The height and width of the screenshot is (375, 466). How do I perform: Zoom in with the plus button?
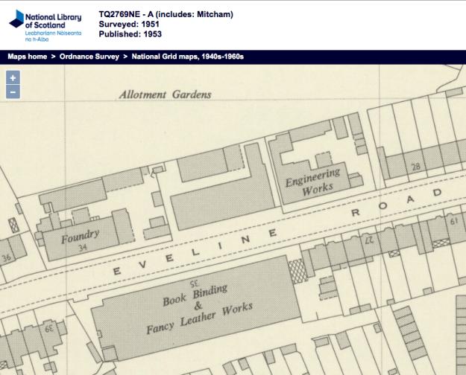[x=13, y=78]
